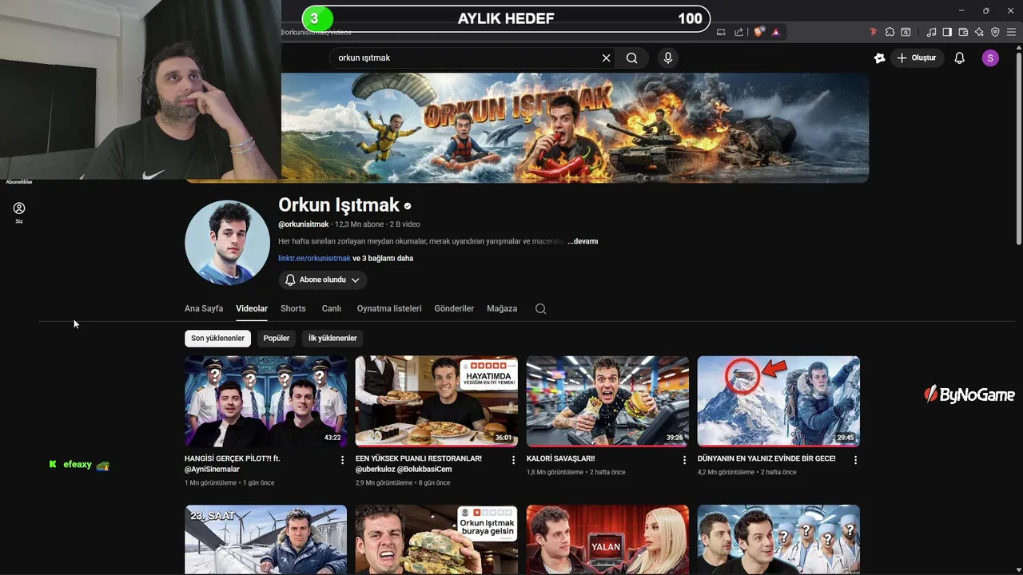Search within the channel using the magnifier icon
Image resolution: width=1023 pixels, height=575 pixels.
(x=541, y=309)
